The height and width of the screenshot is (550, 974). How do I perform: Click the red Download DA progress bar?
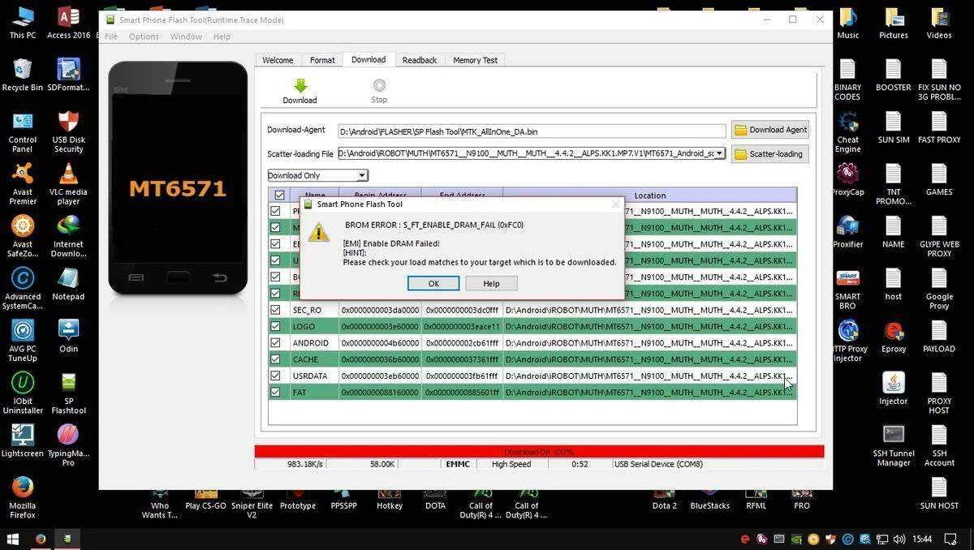click(x=539, y=452)
